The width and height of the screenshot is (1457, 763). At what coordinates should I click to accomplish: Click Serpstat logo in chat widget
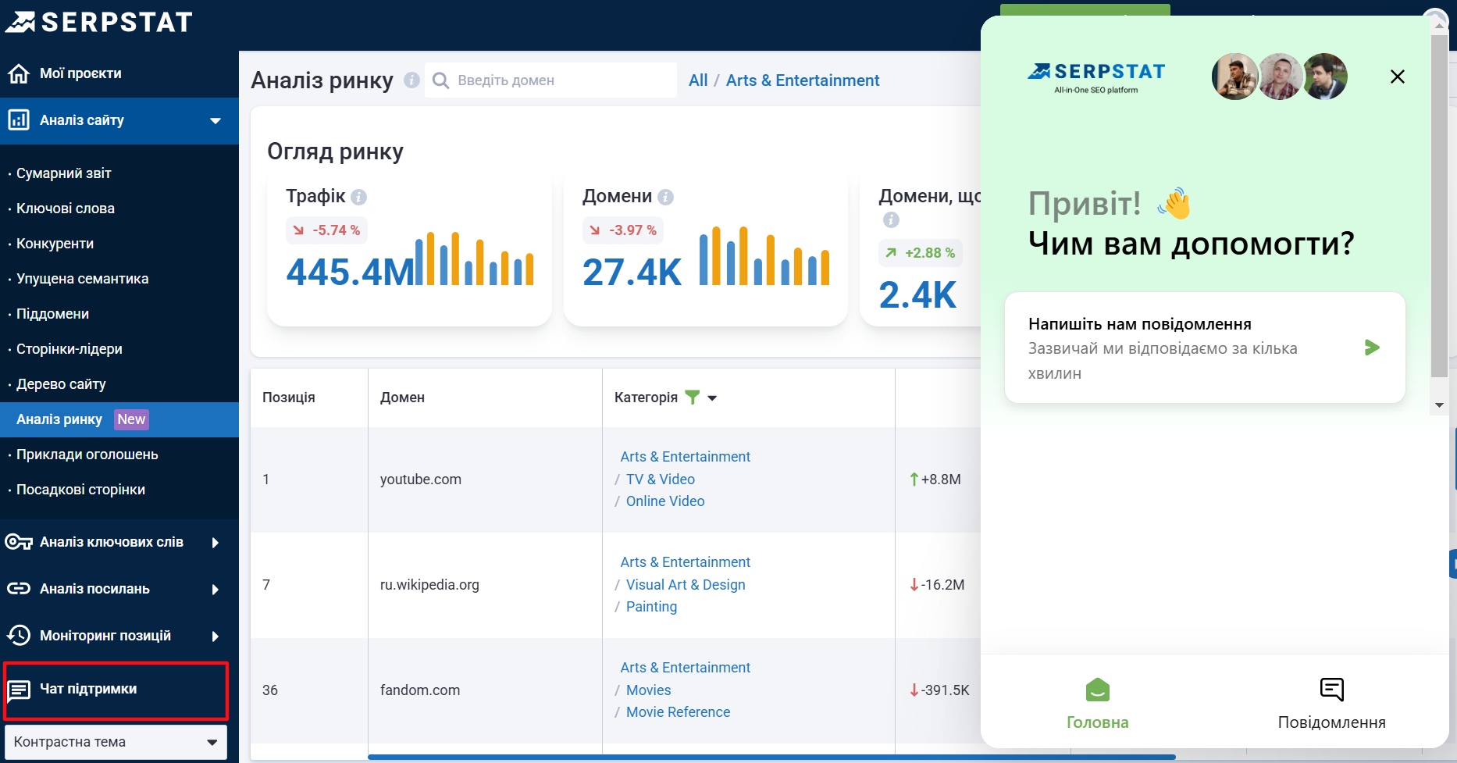[1096, 77]
